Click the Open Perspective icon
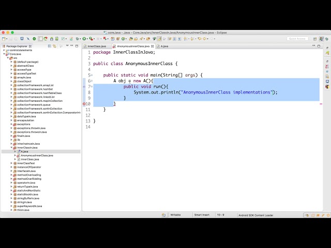This screenshot has width=331, height=248. click(x=315, y=39)
